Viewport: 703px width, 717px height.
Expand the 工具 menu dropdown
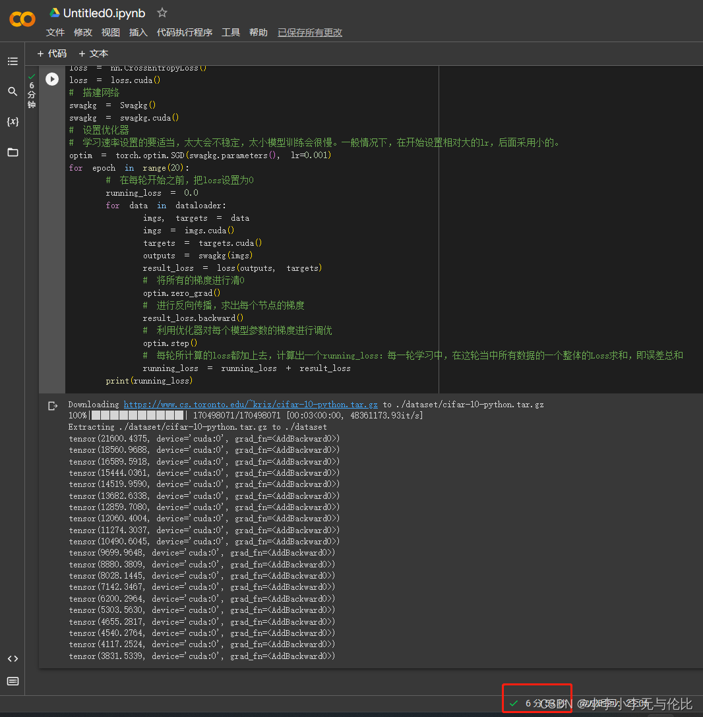pyautogui.click(x=231, y=32)
